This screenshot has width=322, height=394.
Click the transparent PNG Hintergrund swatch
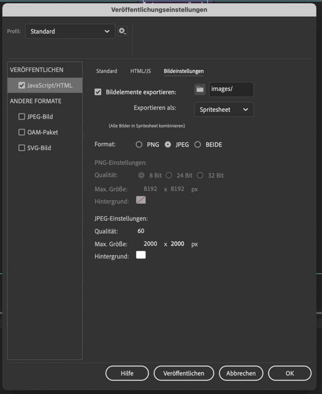(x=141, y=200)
